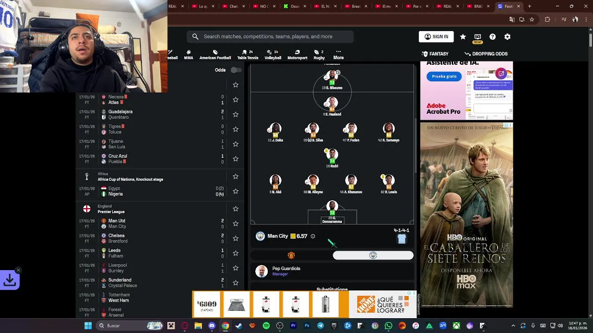Dismiss the download widget with its X
The image size is (593, 333).
pos(18,270)
